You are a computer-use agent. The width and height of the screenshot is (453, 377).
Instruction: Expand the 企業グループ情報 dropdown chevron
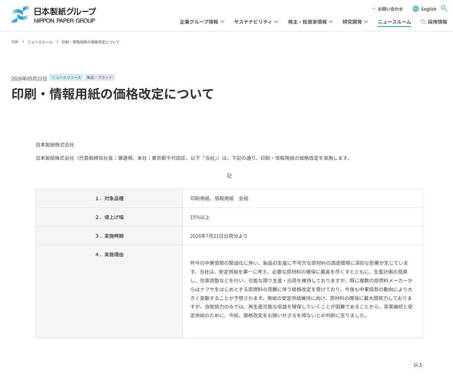tap(222, 22)
